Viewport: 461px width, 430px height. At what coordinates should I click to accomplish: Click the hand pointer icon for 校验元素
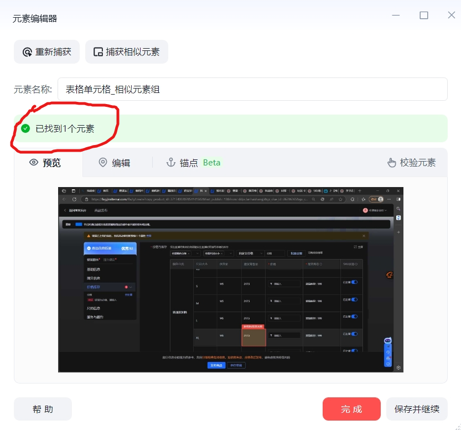(392, 163)
